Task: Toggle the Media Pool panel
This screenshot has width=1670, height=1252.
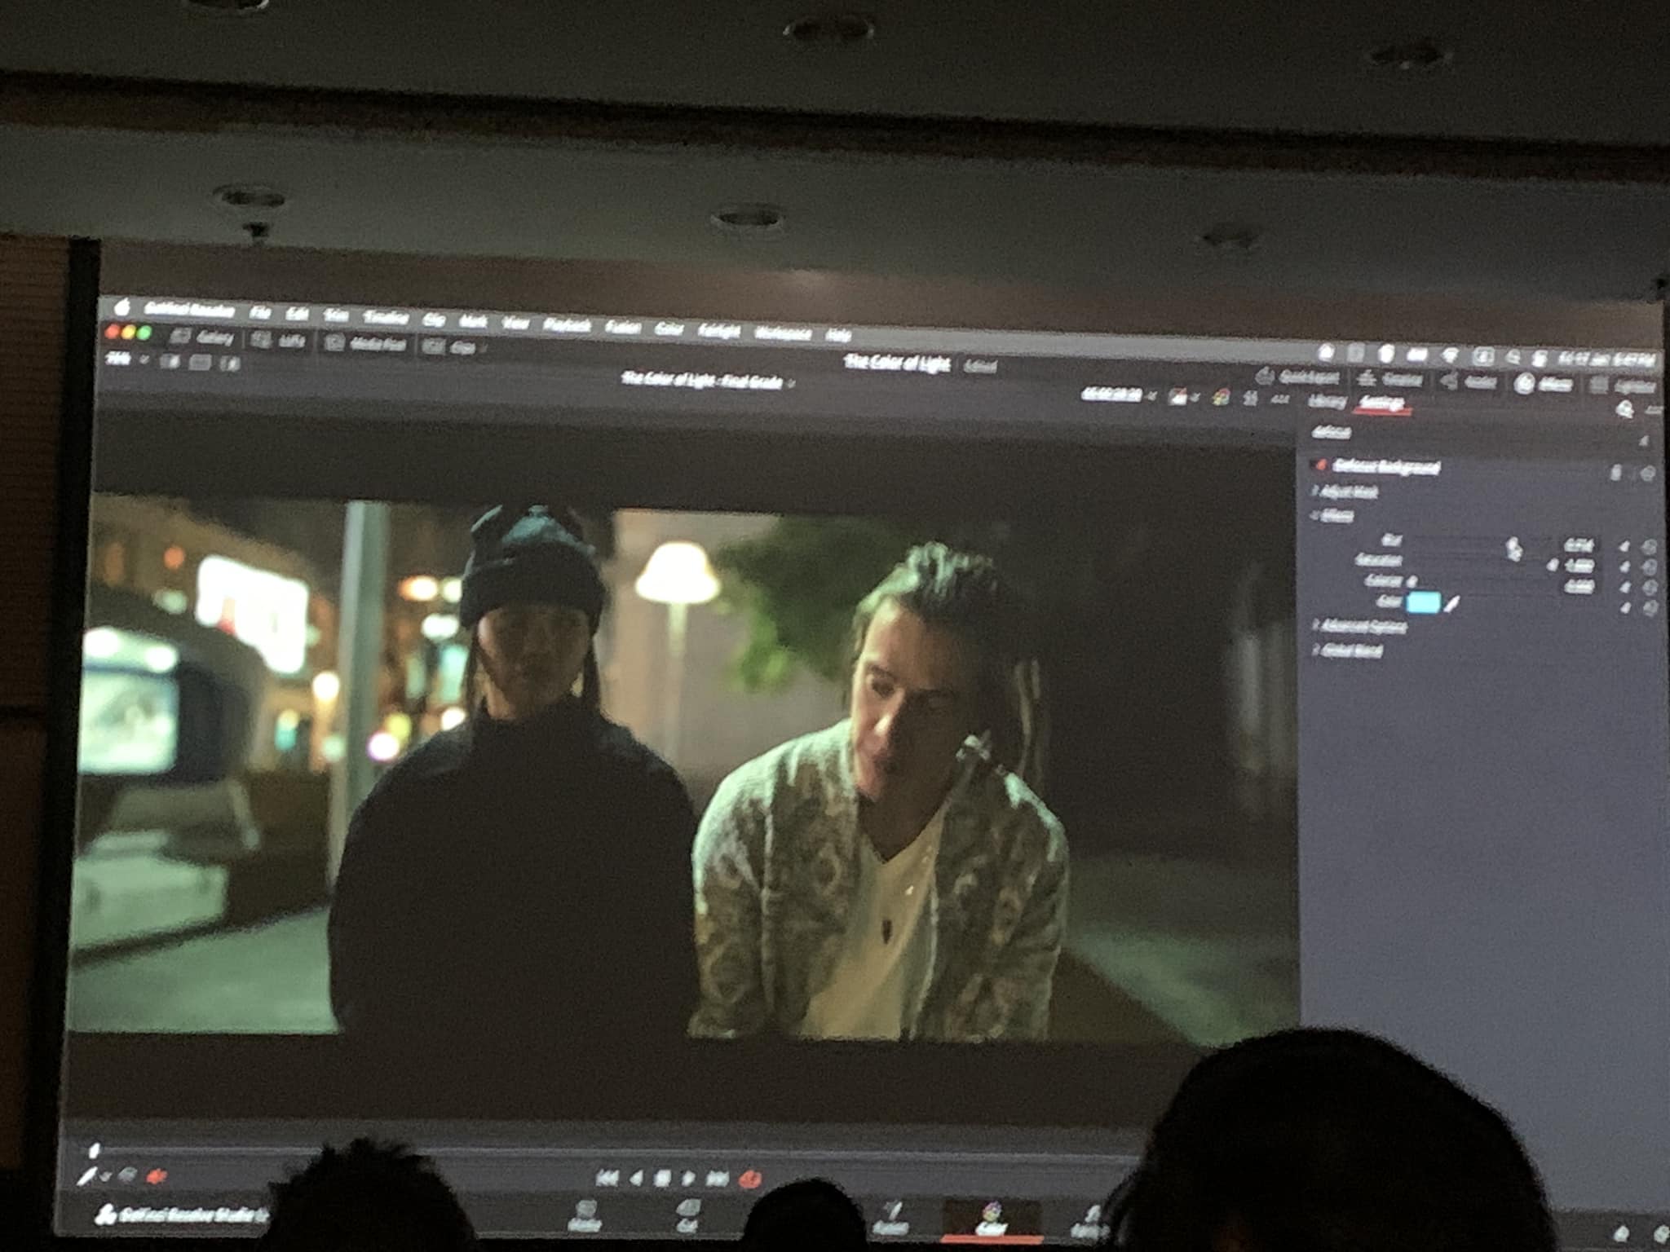Action: tap(366, 344)
